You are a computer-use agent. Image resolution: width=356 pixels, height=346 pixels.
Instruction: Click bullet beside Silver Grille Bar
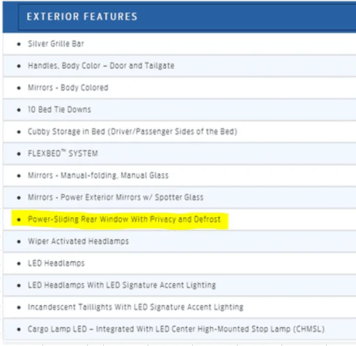(x=19, y=44)
